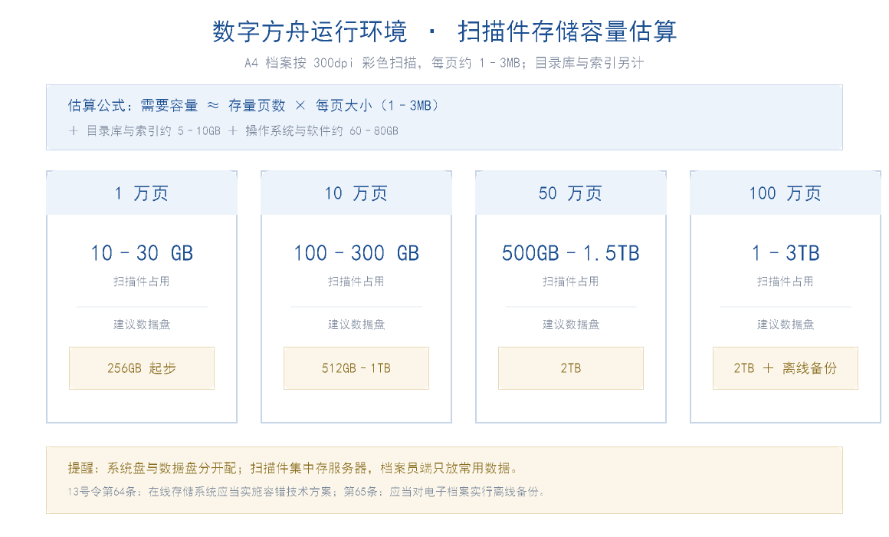Select the 1 万页 card header
This screenshot has width=889, height=537.
coord(142,193)
